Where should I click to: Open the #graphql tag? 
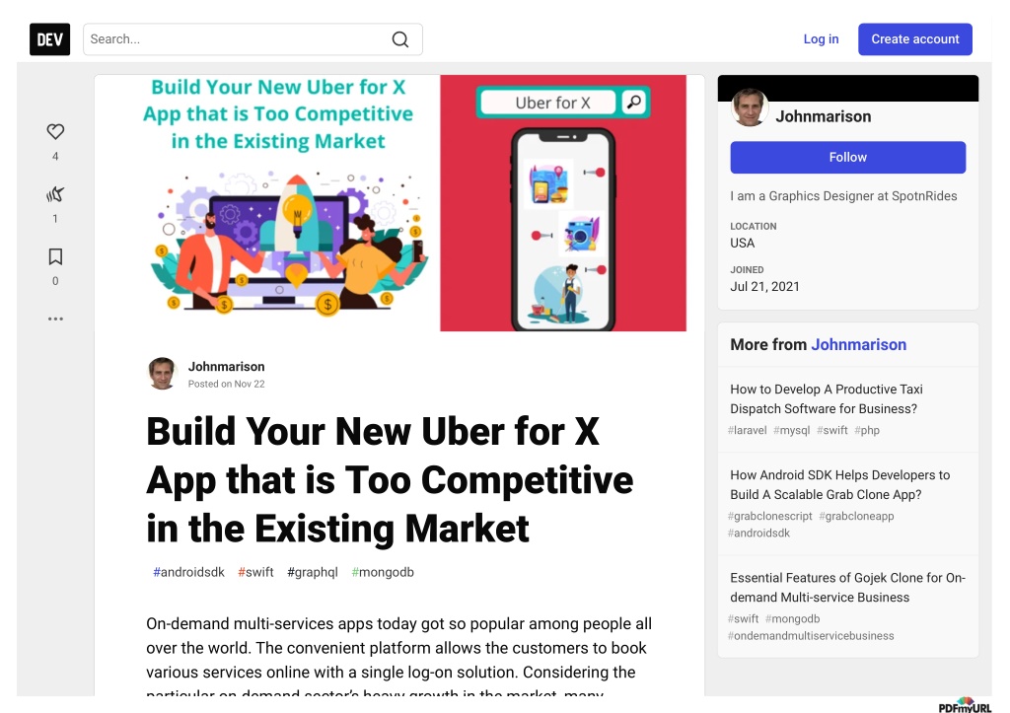coord(313,572)
